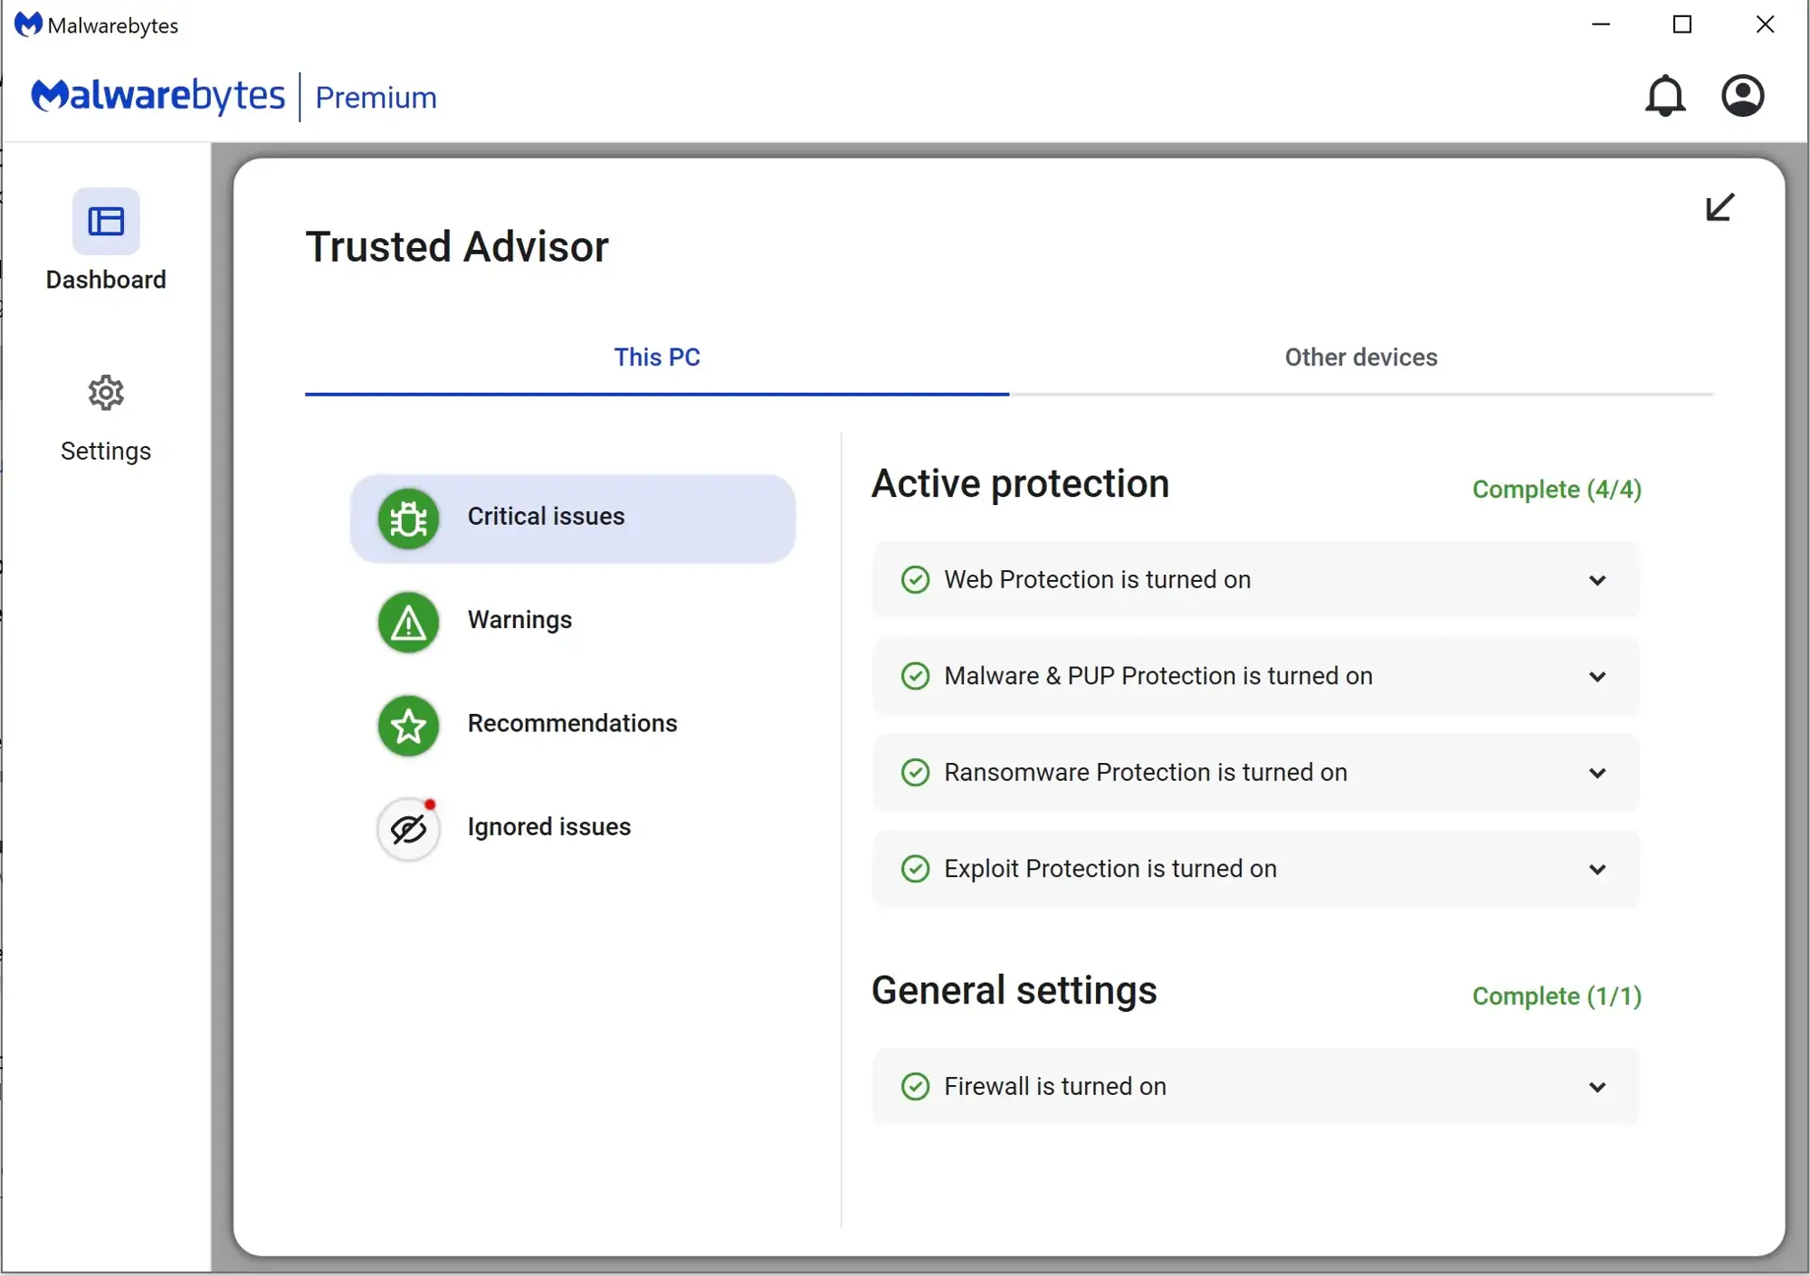Viewport: 1810px width, 1276px height.
Task: Switch to the Other devices tab
Action: (x=1360, y=357)
